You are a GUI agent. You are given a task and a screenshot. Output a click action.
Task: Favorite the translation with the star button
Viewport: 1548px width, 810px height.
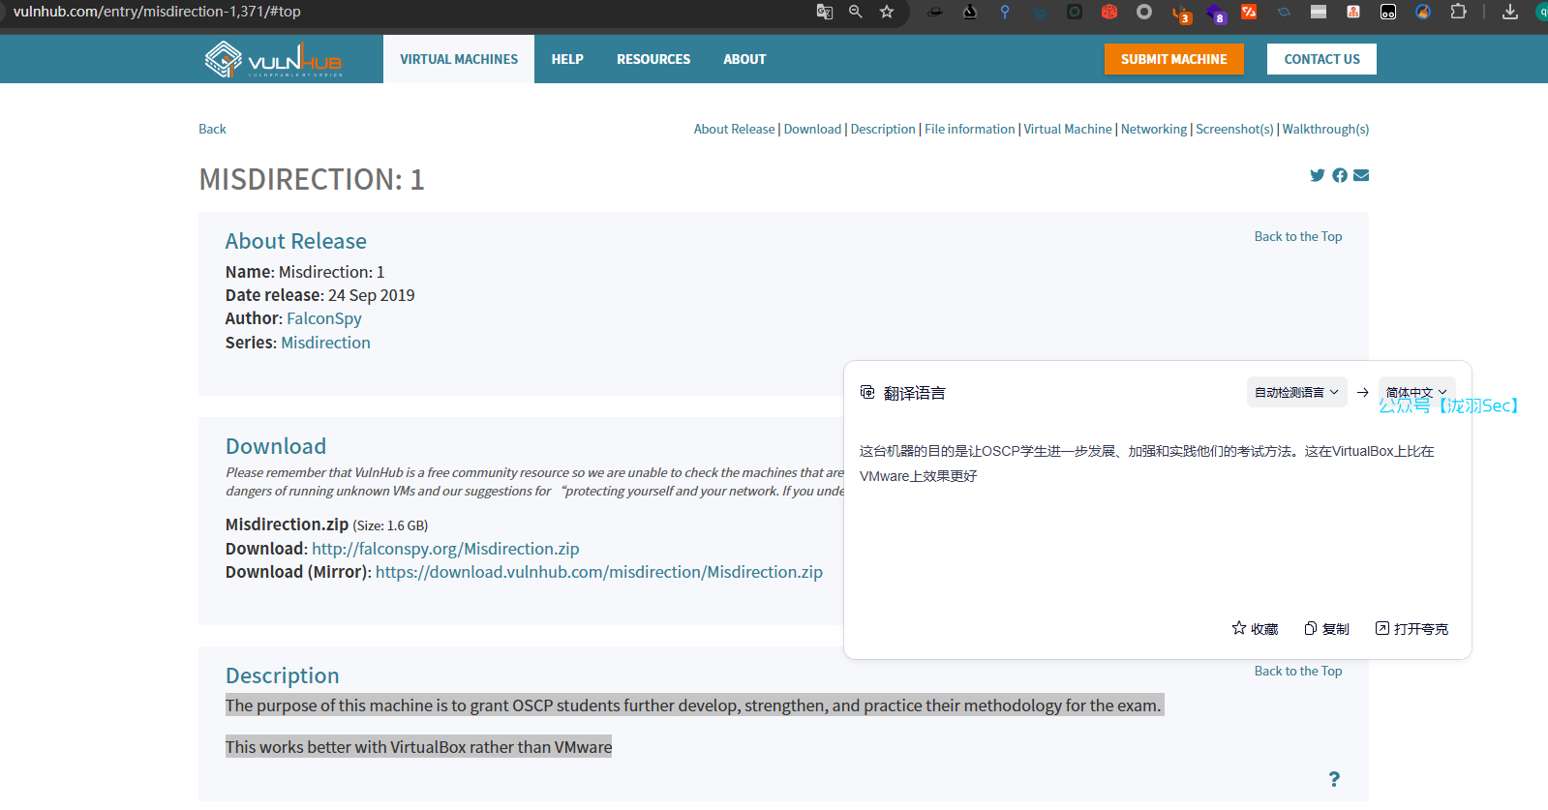pyautogui.click(x=1255, y=629)
